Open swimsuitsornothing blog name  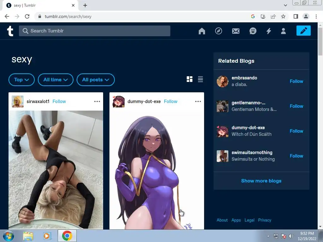(252, 153)
